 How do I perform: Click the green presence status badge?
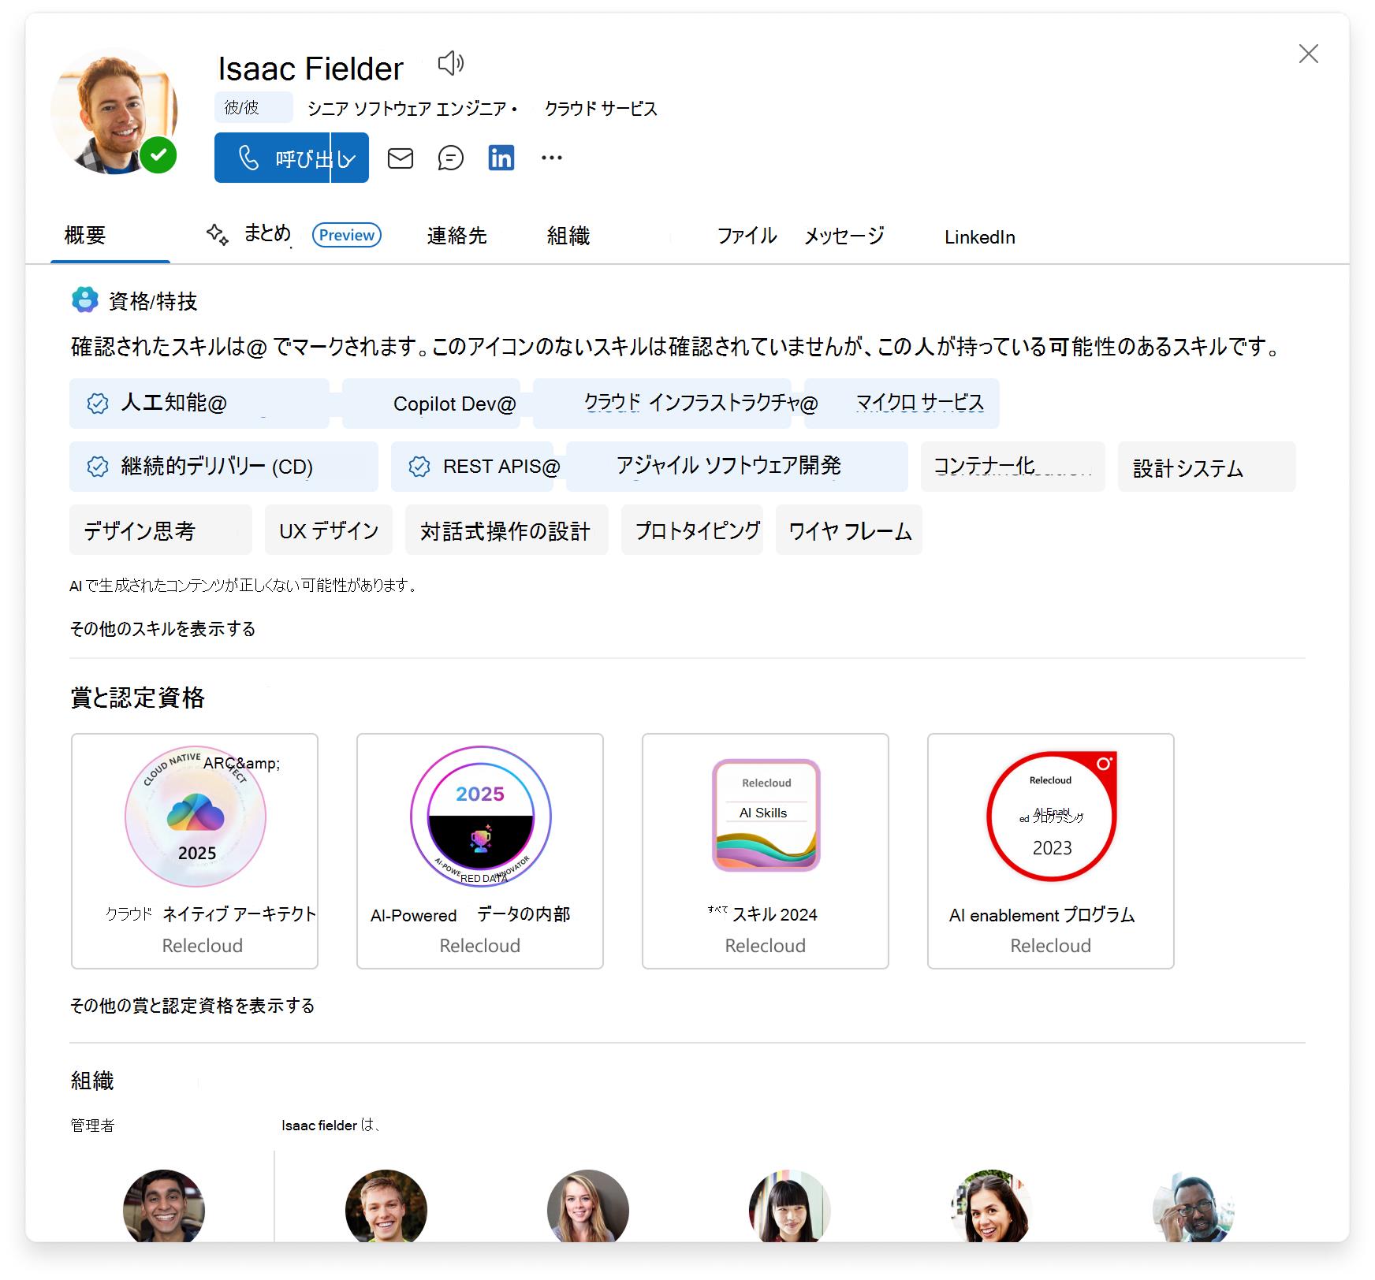[158, 154]
